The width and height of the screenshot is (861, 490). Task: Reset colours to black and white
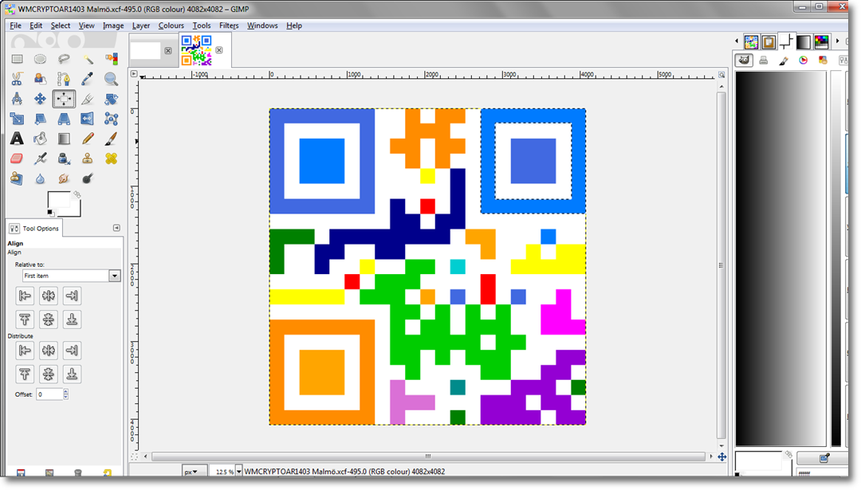click(x=50, y=213)
